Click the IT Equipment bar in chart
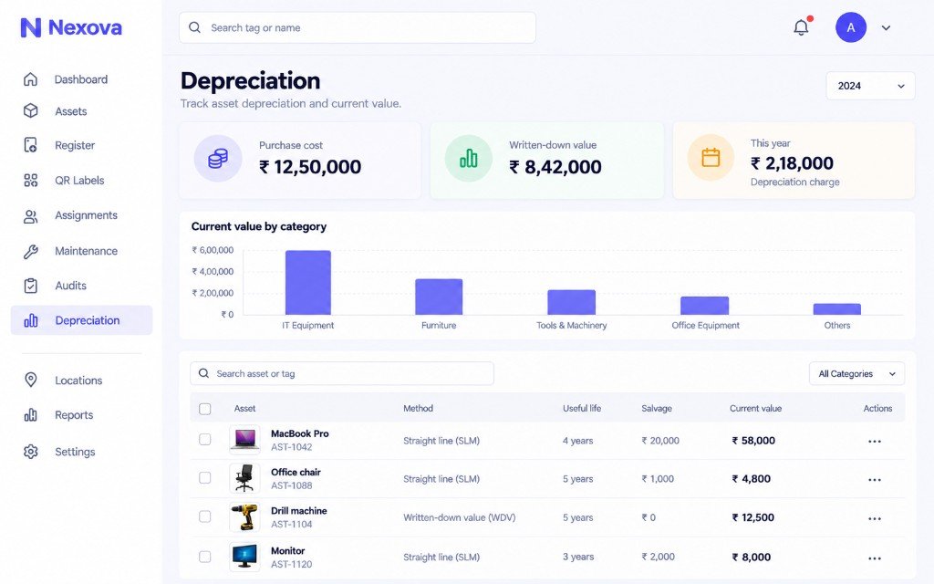 click(308, 283)
